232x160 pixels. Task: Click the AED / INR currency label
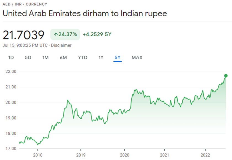pos(12,4)
